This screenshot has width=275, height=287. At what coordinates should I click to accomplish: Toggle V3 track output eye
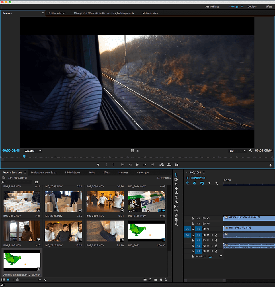point(208,218)
